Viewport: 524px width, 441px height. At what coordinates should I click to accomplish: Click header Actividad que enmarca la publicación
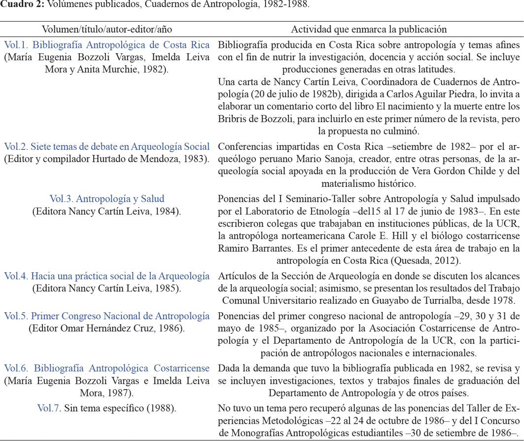369,30
